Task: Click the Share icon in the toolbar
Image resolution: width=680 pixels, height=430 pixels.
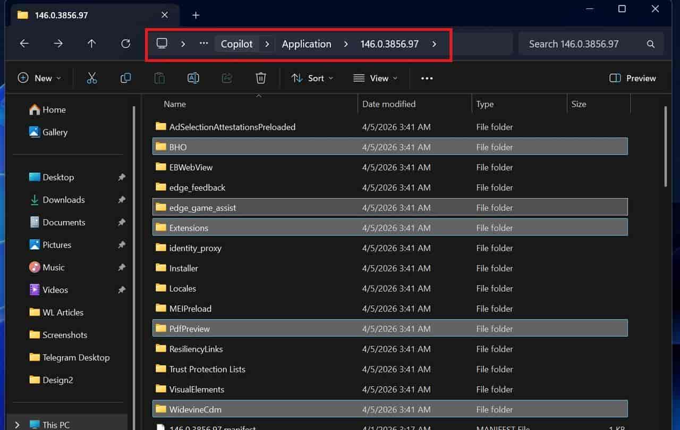Action: point(227,78)
